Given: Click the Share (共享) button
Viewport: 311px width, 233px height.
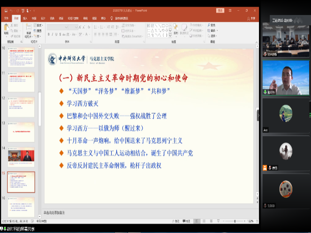Looking at the screenshot, I should 252,18.
